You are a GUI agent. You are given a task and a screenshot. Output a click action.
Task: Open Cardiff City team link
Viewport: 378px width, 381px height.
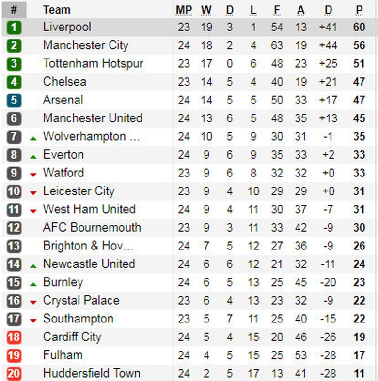click(x=72, y=337)
